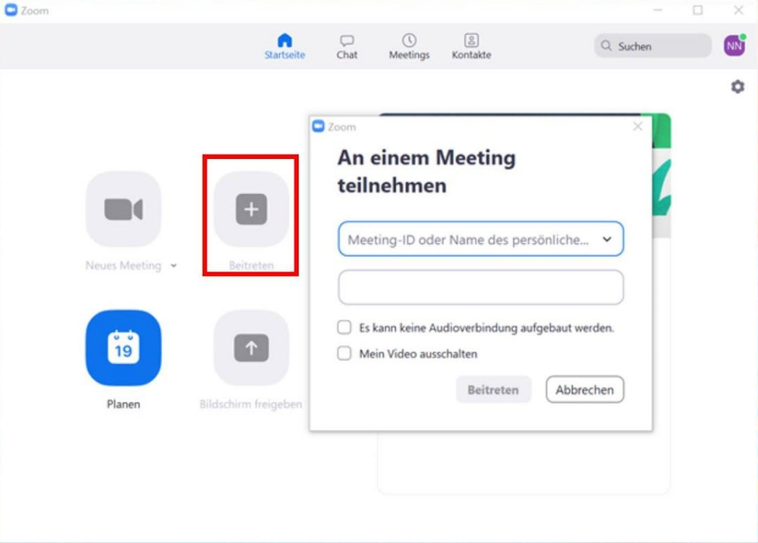
Task: Click the Beitreten plus icon
Action: click(x=251, y=210)
